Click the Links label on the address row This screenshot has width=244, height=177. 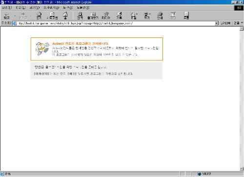coord(237,23)
